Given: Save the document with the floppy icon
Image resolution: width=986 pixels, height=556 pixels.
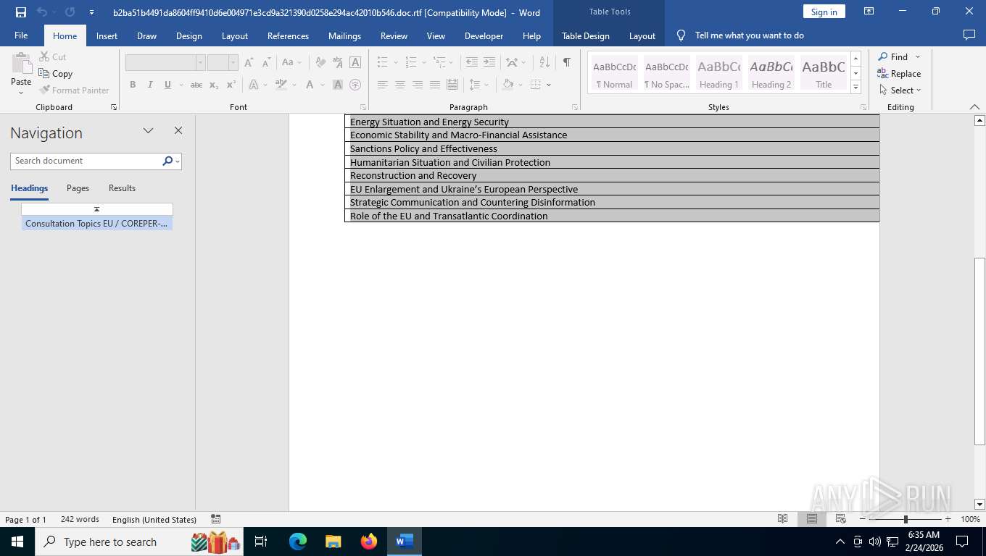Looking at the screenshot, I should coord(20,12).
